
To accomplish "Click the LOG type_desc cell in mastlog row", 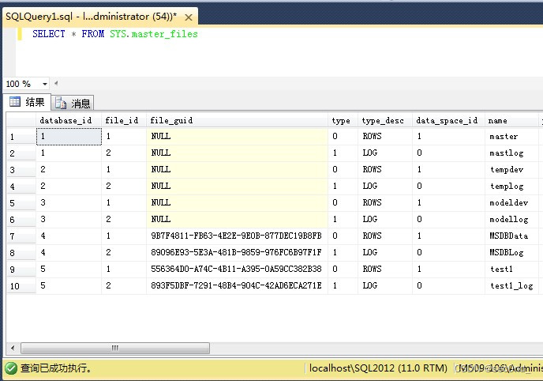I will pyautogui.click(x=385, y=153).
